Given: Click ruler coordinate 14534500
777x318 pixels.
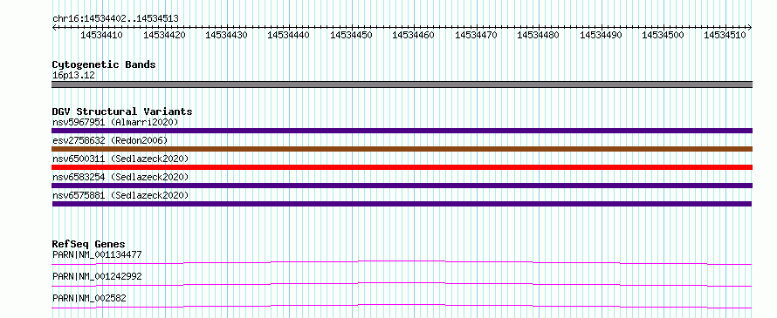Looking at the screenshot, I should click(663, 35).
